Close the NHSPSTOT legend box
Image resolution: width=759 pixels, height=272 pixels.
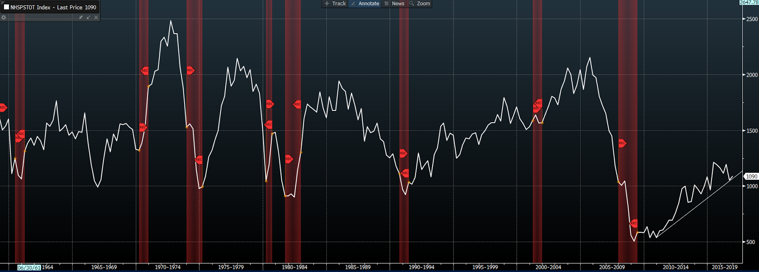96,18
